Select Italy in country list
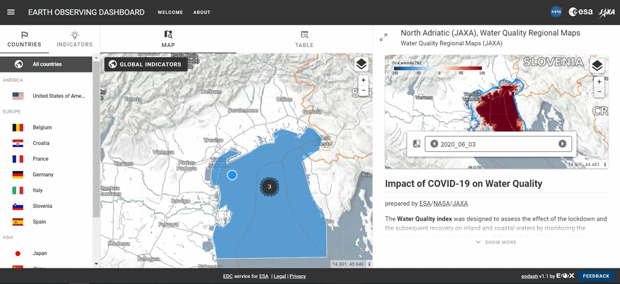This screenshot has height=284, width=620. pyautogui.click(x=46, y=190)
